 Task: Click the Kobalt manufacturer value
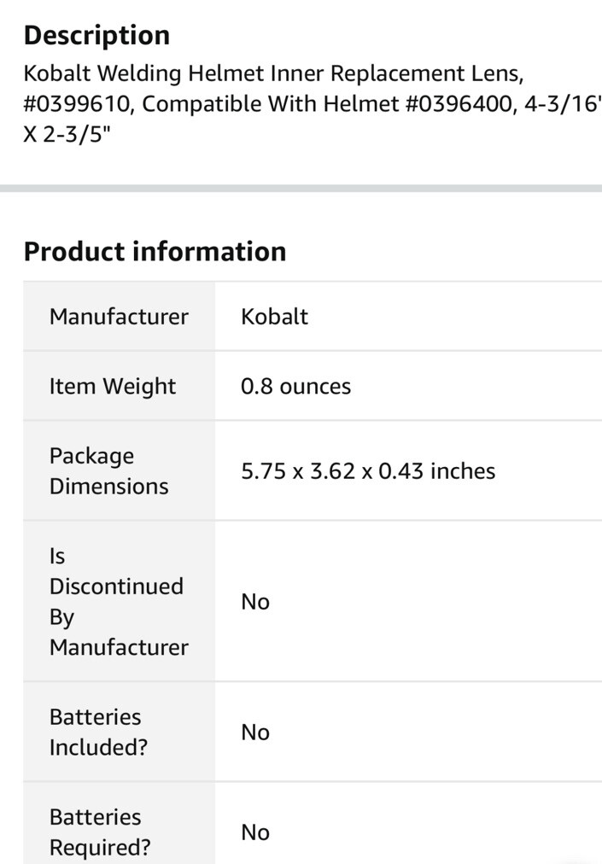(274, 317)
